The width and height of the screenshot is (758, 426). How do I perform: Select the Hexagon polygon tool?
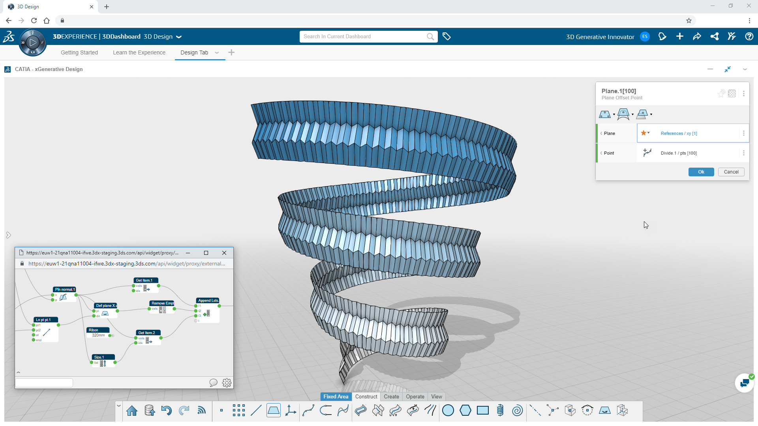465,411
